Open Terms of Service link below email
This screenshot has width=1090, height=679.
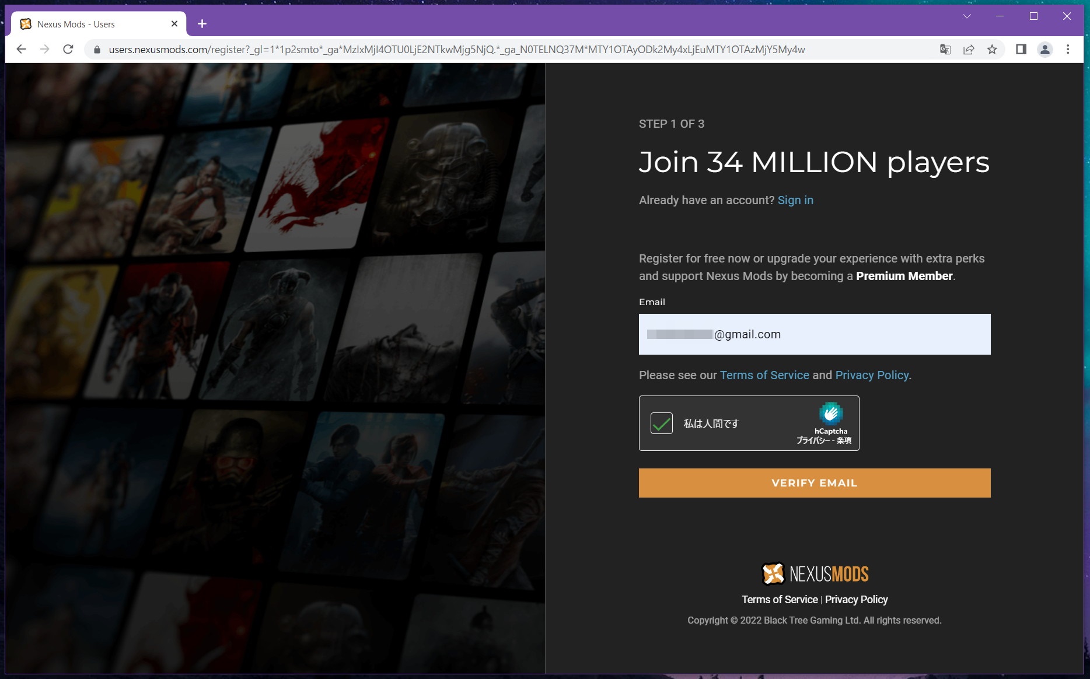click(x=764, y=375)
